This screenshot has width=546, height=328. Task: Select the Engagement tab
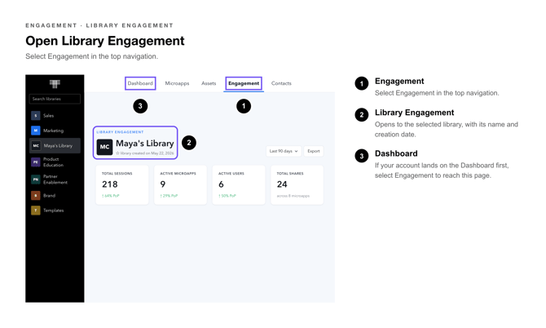(x=244, y=83)
